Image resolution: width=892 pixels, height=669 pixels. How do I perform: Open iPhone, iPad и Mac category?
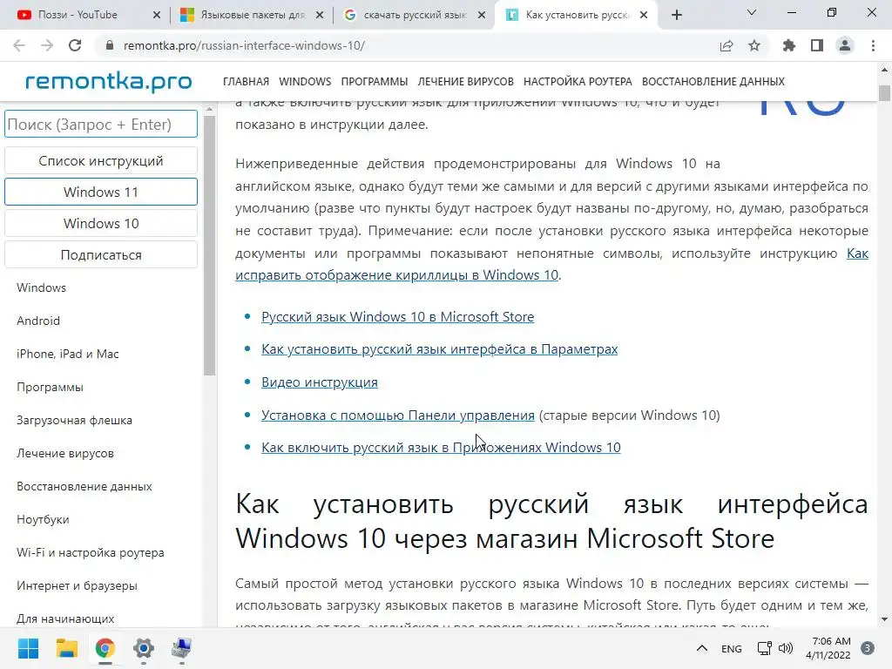(x=68, y=354)
